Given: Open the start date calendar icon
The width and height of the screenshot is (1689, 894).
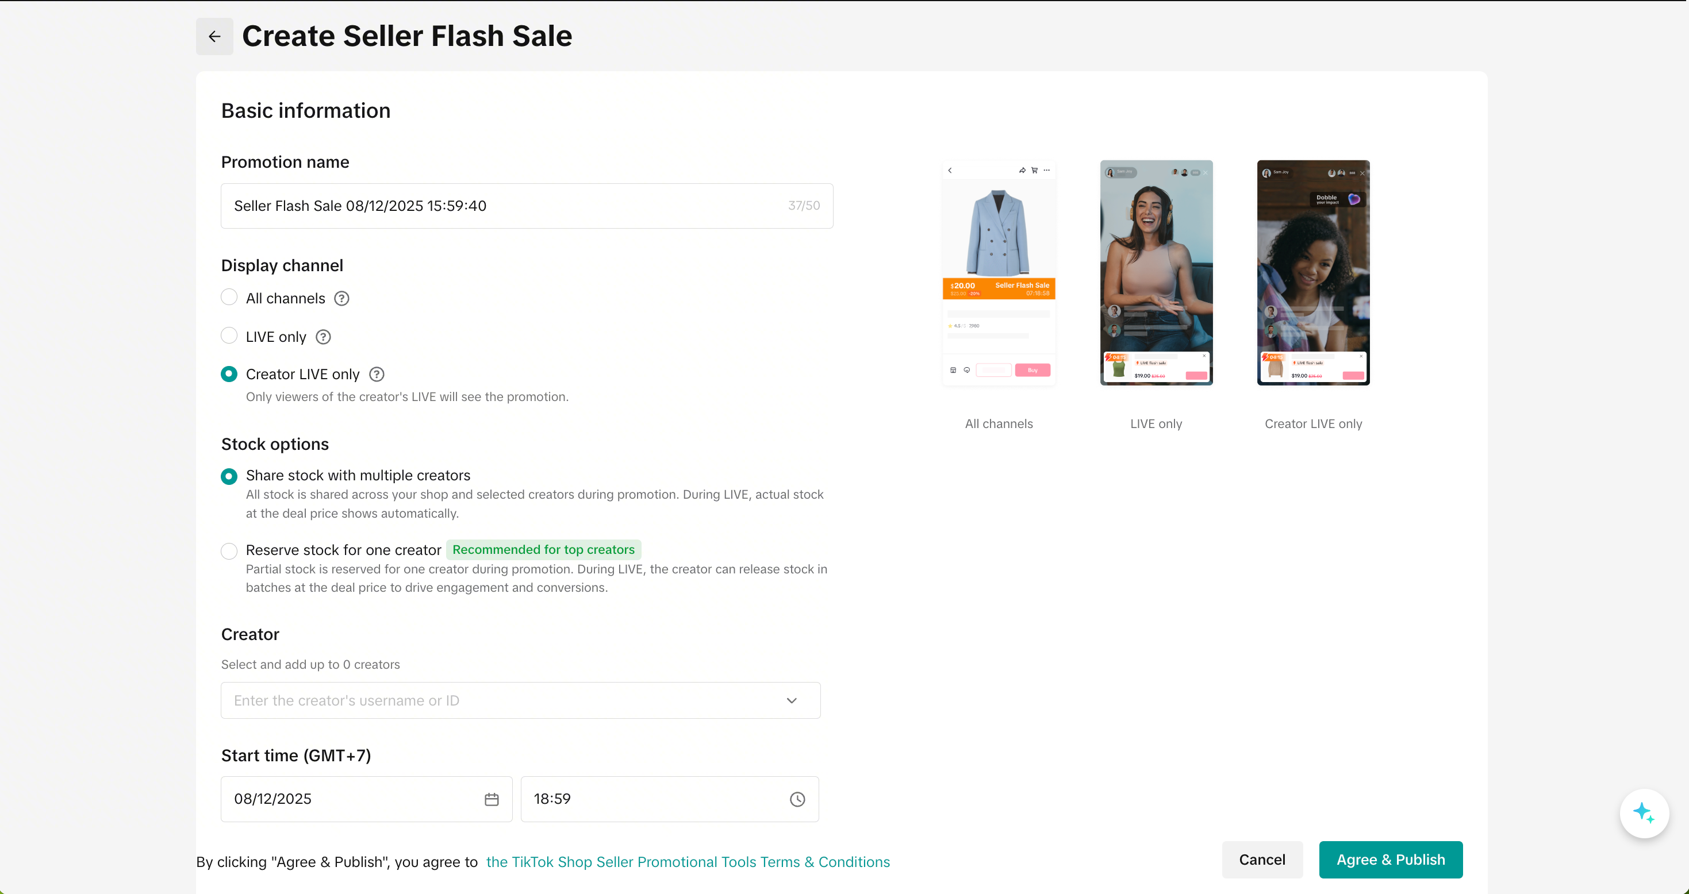Looking at the screenshot, I should [491, 799].
